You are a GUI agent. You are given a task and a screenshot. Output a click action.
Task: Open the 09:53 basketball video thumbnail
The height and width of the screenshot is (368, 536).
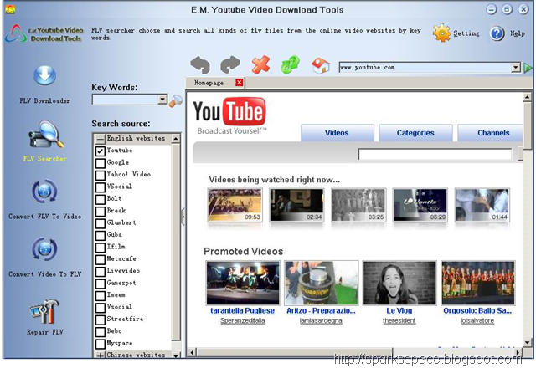234,205
